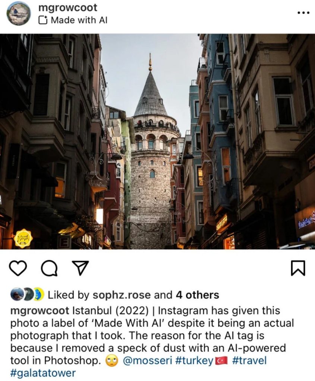Tap the mgrowcoot username in the caption
The width and height of the screenshot is (315, 381).
pos(40,311)
